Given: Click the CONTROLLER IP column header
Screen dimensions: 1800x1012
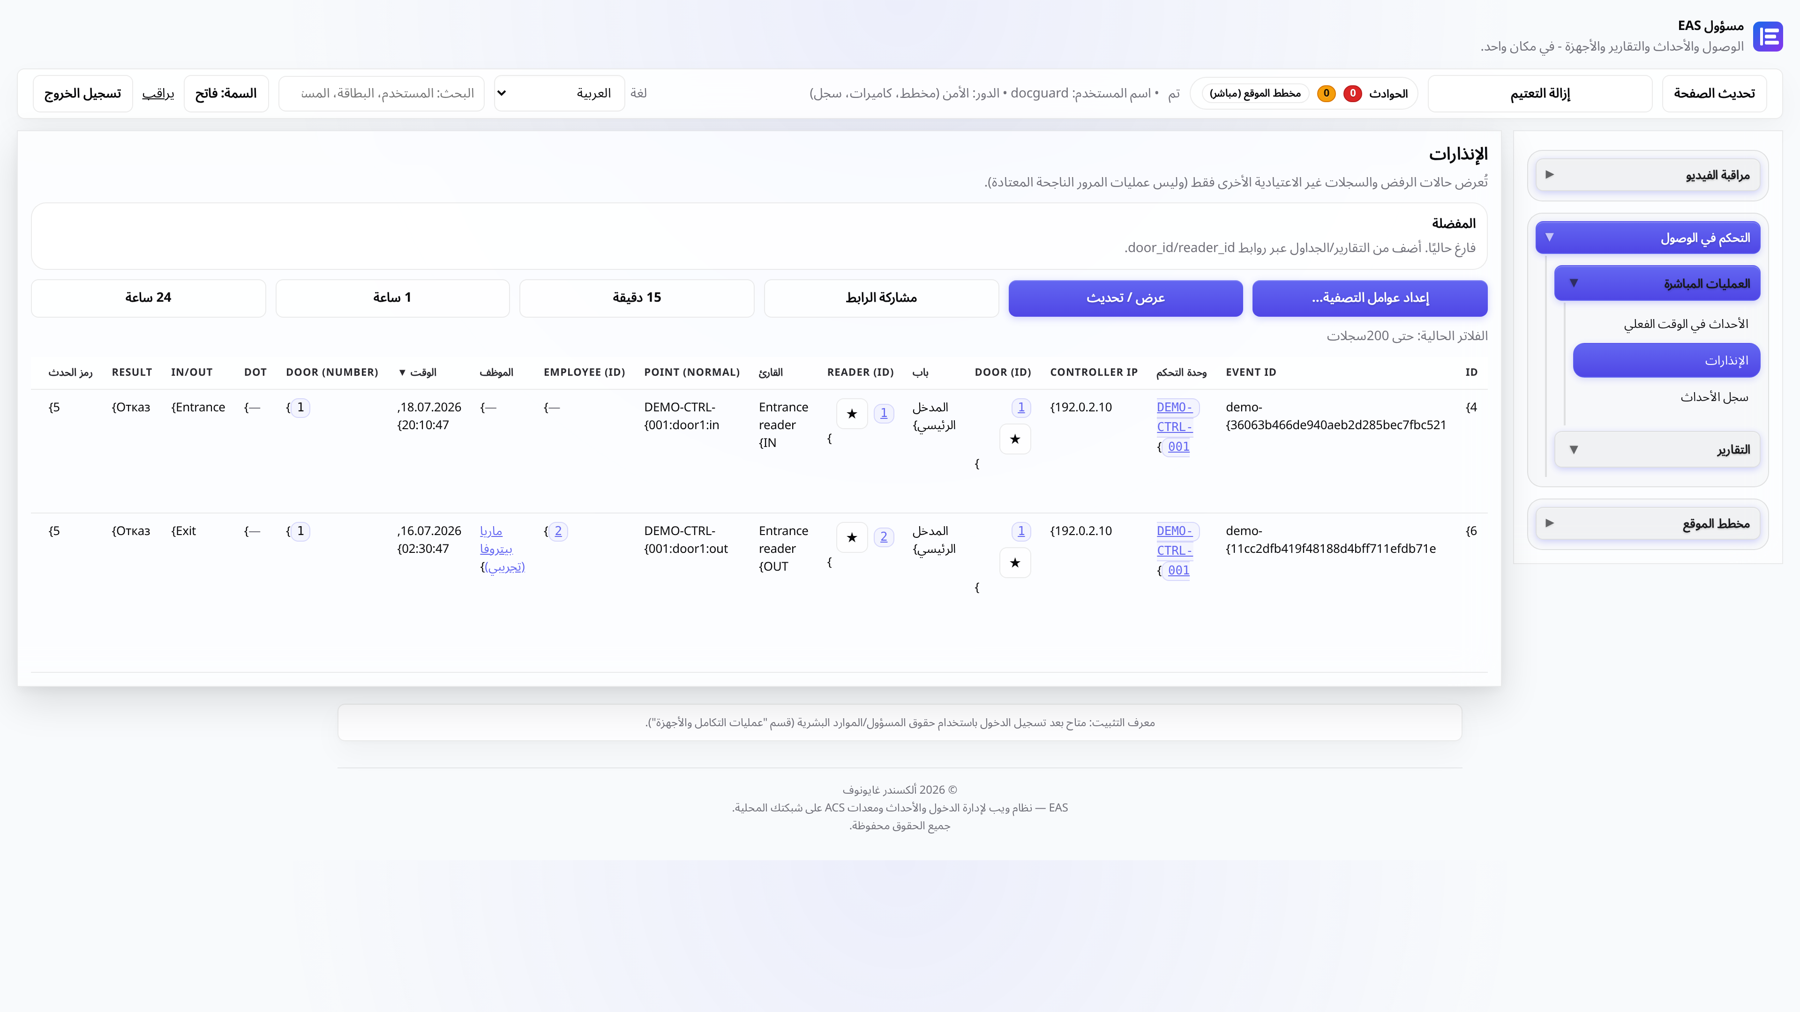Looking at the screenshot, I should [x=1094, y=372].
